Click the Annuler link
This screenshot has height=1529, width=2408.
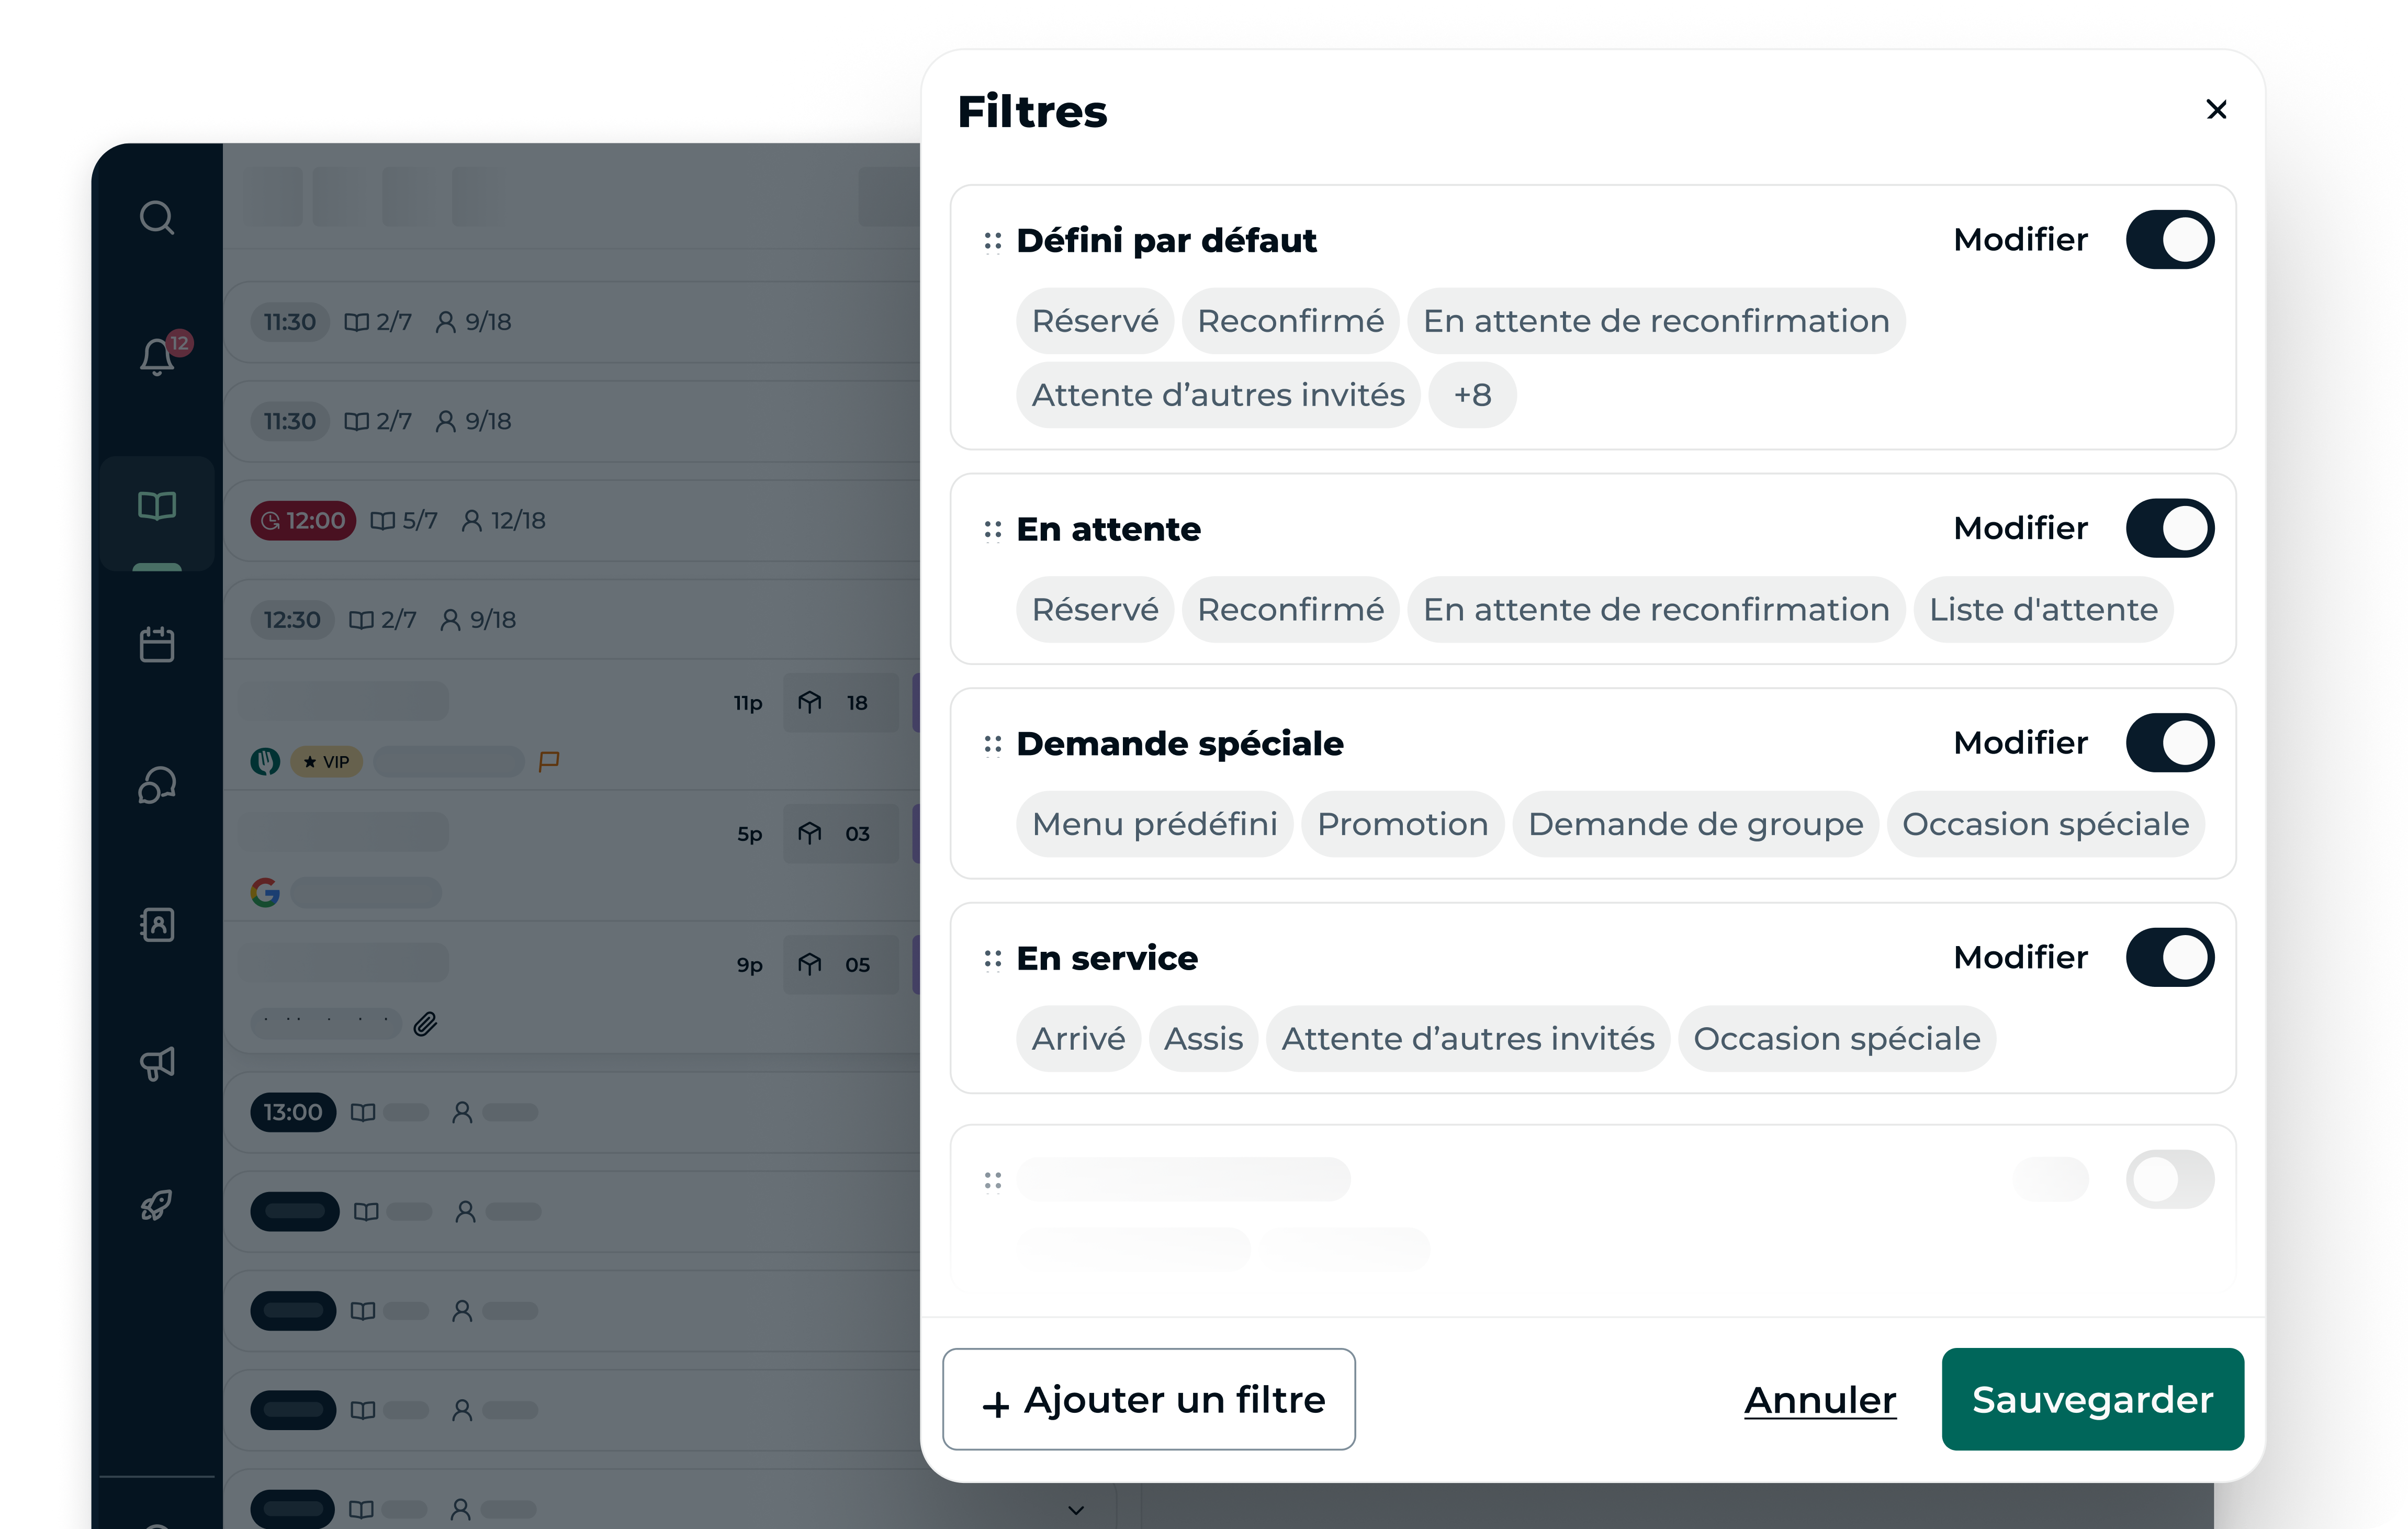coord(1820,1400)
